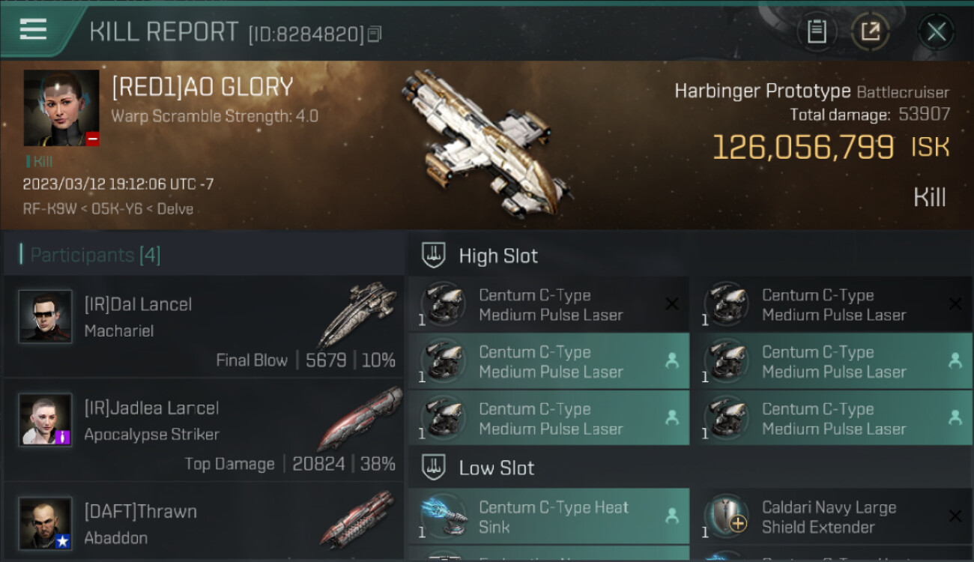Select the Centum C-Type Heat Sink module
Image resolution: width=974 pixels, height=562 pixels.
coord(548,517)
